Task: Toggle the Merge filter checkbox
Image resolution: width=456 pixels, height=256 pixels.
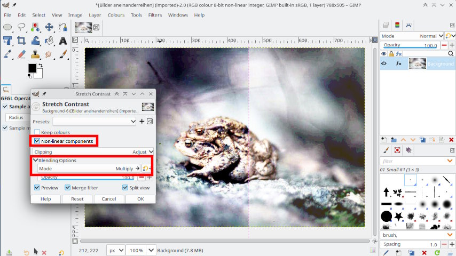Action: click(67, 188)
